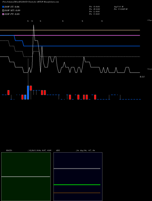Click the white signal line in MACD panel

(x=26, y=177)
